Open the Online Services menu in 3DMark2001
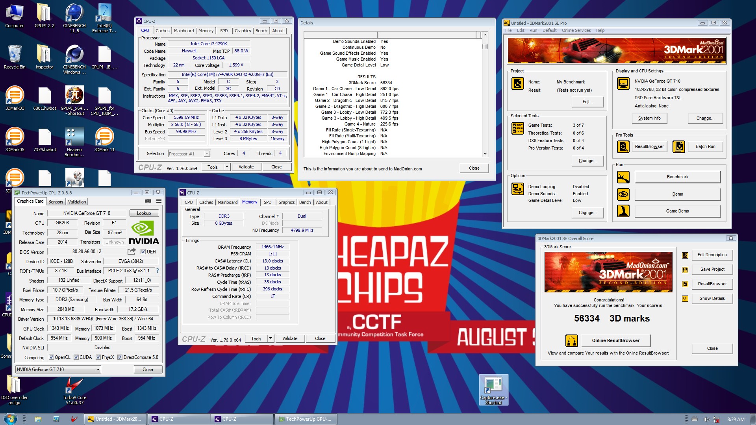The image size is (756, 425). (576, 30)
